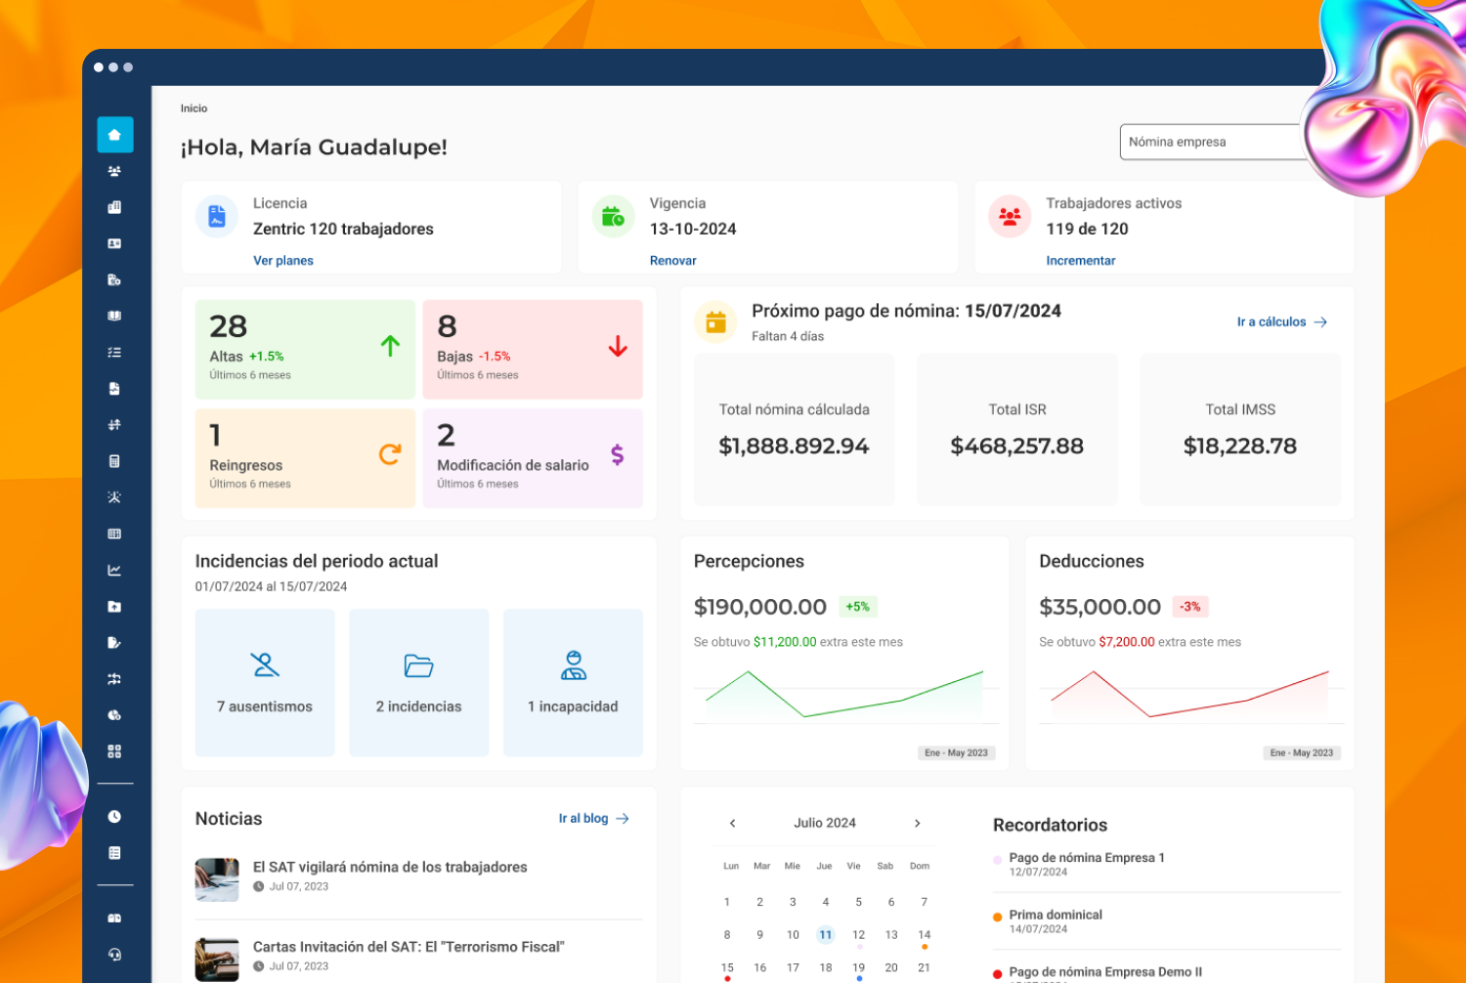Open the Nómina empresa dropdown
Image resolution: width=1466 pixels, height=983 pixels.
click(x=1212, y=142)
